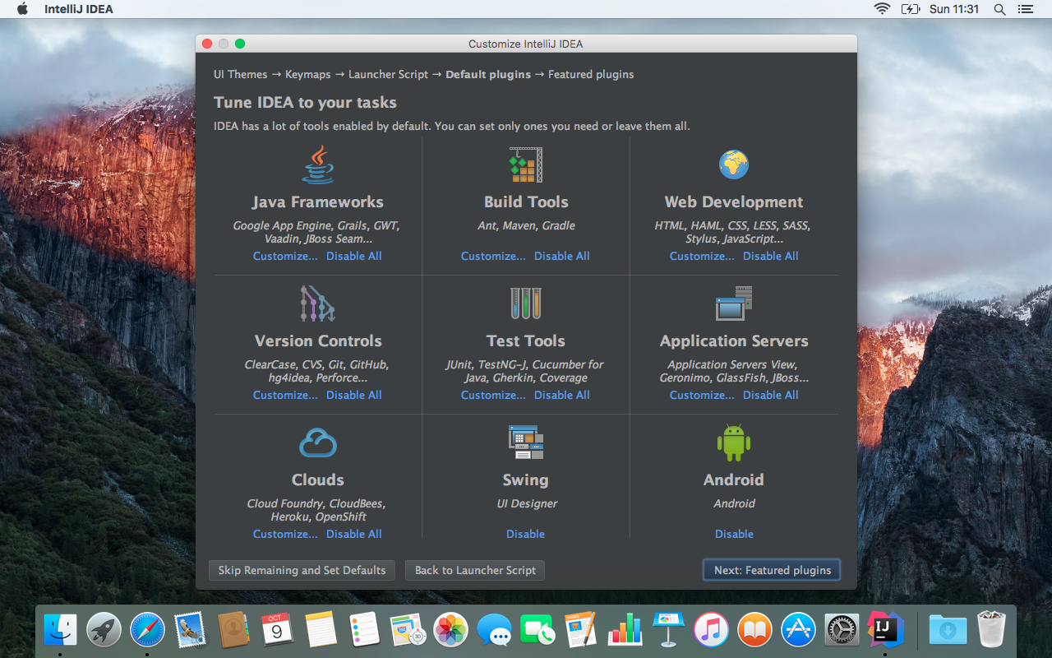Open the UI Themes step in the breadcrumb
The height and width of the screenshot is (658, 1052).
click(x=240, y=74)
